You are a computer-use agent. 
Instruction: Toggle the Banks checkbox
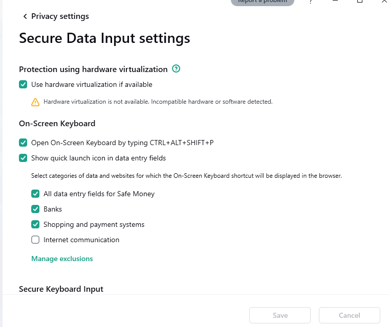[35, 209]
